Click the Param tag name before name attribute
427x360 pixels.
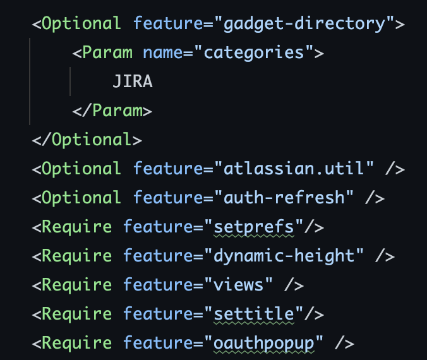(x=107, y=52)
